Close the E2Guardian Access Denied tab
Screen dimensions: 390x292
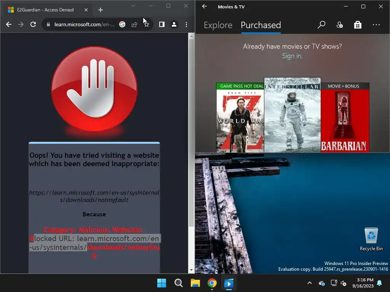coord(86,10)
